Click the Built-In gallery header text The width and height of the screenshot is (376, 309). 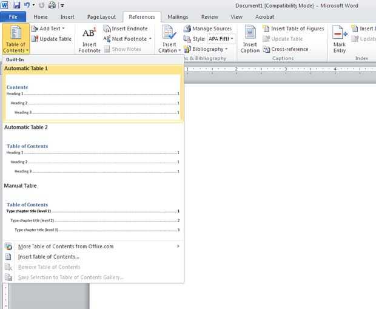click(15, 59)
